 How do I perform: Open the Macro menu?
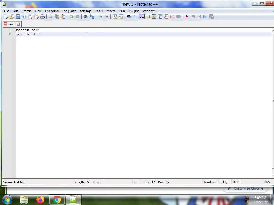pyautogui.click(x=111, y=11)
